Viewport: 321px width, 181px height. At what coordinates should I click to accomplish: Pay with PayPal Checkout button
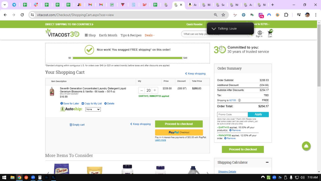[x=179, y=132]
